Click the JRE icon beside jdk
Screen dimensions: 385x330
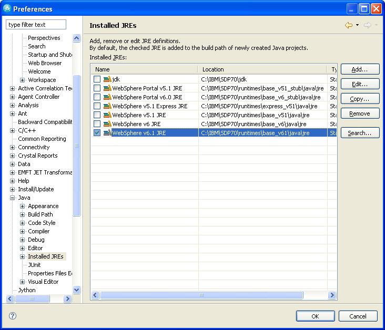107,79
